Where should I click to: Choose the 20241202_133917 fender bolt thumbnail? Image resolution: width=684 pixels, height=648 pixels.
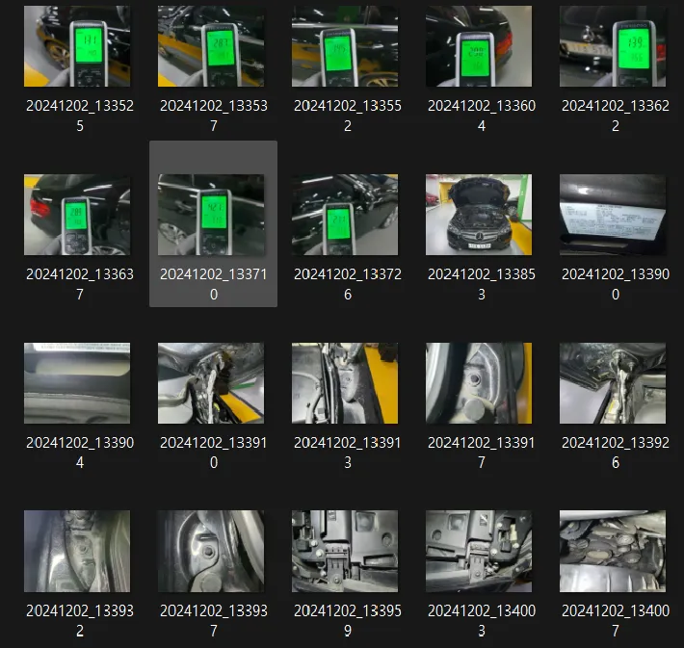(x=479, y=383)
